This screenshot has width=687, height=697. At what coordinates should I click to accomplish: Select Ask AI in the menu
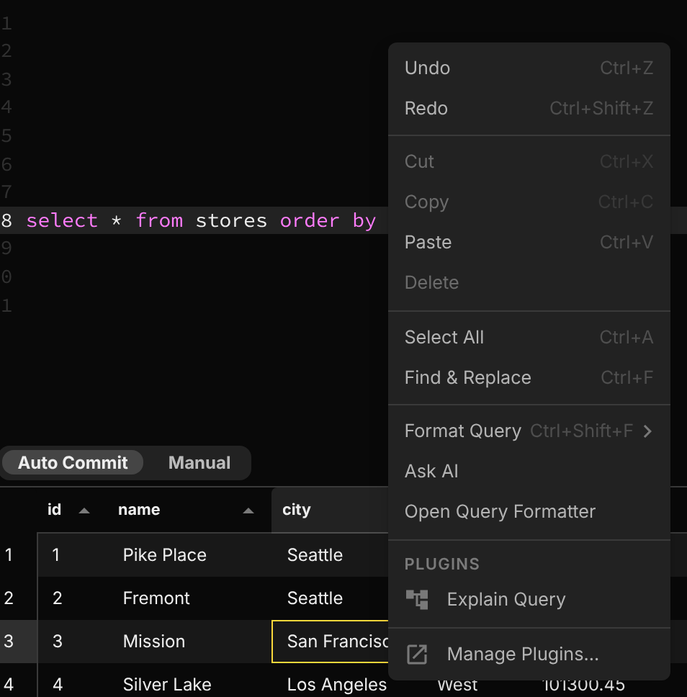click(529, 471)
